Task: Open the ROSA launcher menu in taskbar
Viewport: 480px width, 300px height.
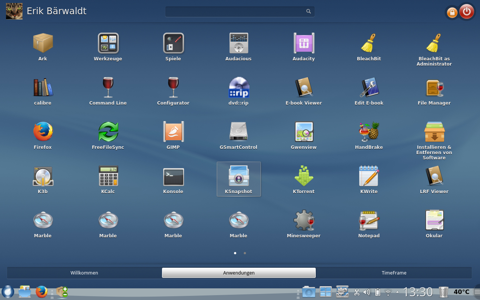Action: (7, 292)
